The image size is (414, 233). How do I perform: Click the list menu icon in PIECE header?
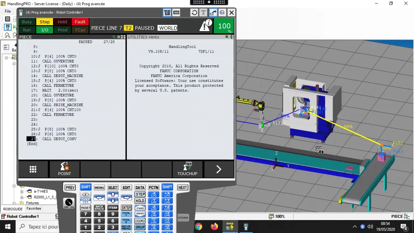click(119, 37)
